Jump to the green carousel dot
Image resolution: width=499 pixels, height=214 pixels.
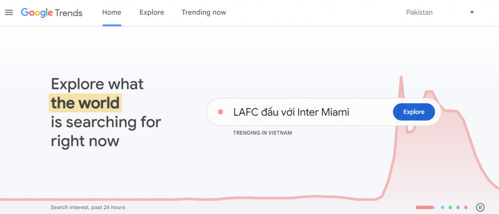[x=450, y=208]
